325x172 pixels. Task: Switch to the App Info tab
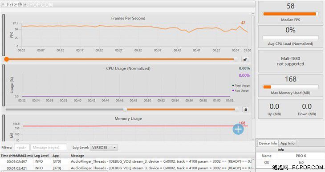pos(287,143)
